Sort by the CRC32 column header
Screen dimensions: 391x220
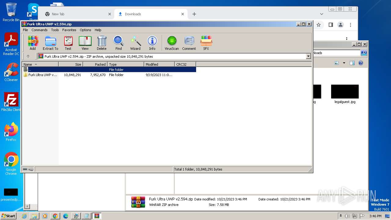click(x=185, y=64)
